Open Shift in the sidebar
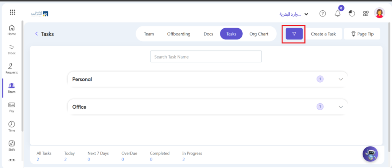The height and width of the screenshot is (168, 392). pos(12,145)
